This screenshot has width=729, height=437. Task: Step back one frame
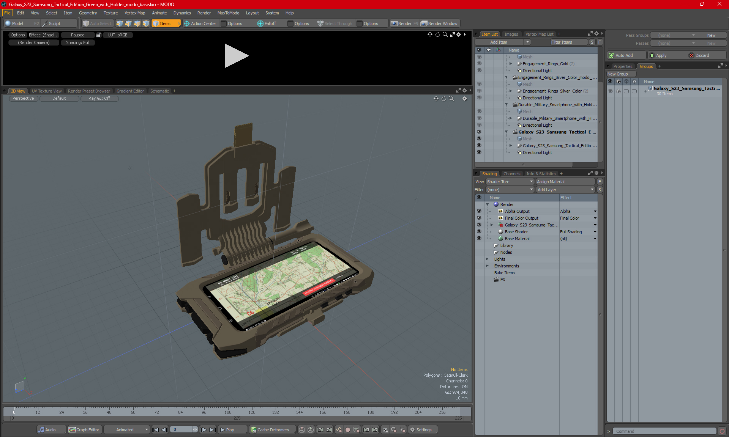point(164,430)
